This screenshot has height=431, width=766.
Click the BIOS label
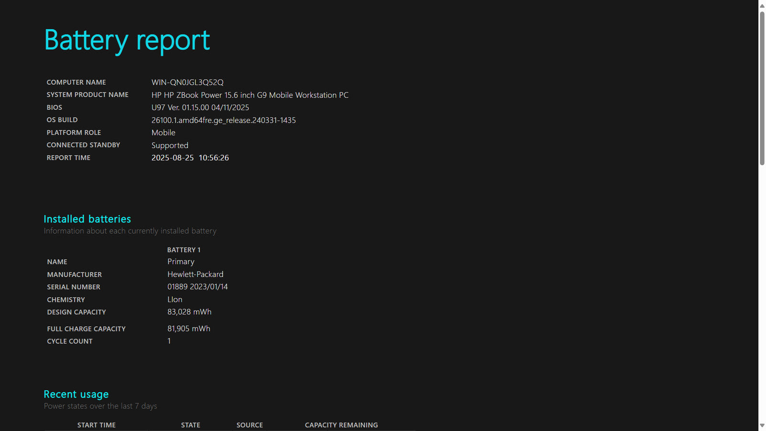(x=54, y=107)
